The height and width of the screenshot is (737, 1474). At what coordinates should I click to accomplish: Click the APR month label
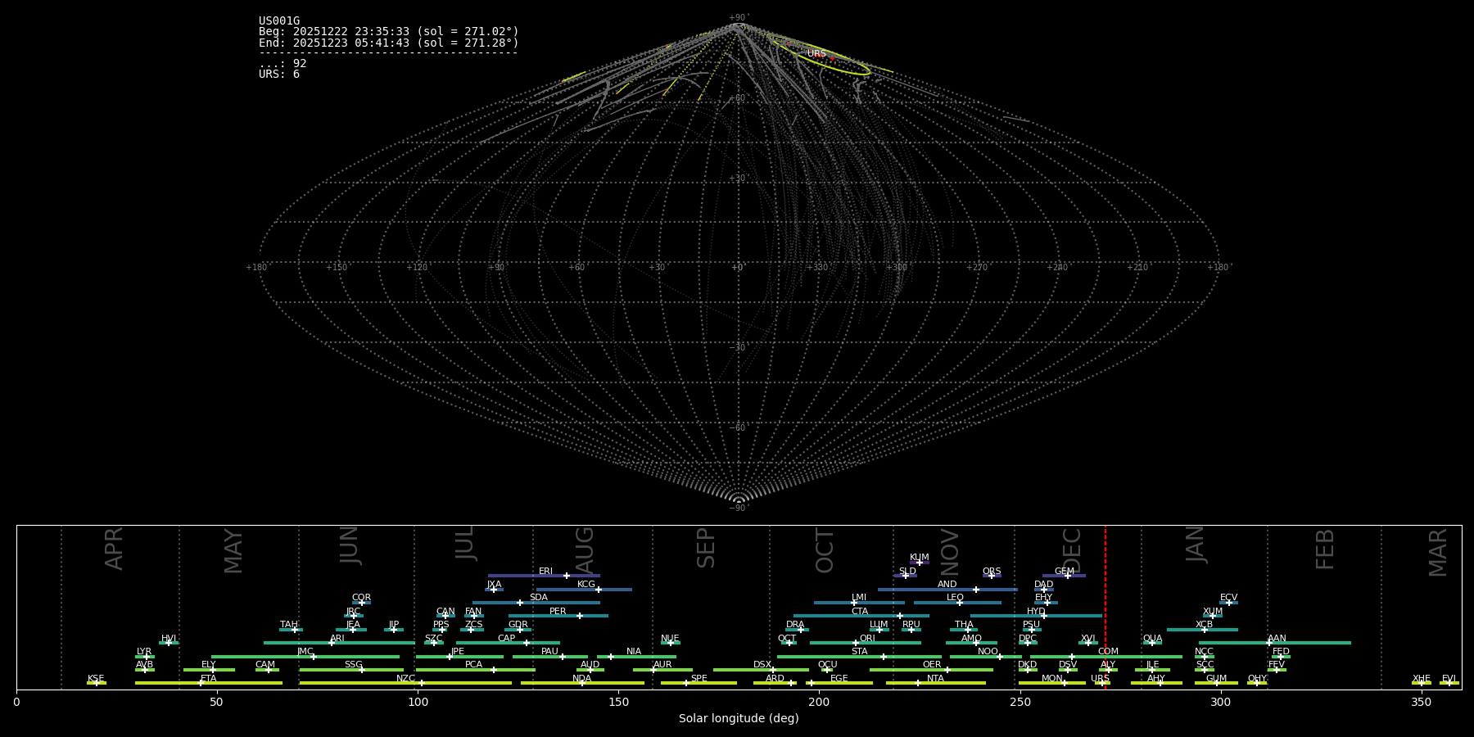coord(114,549)
